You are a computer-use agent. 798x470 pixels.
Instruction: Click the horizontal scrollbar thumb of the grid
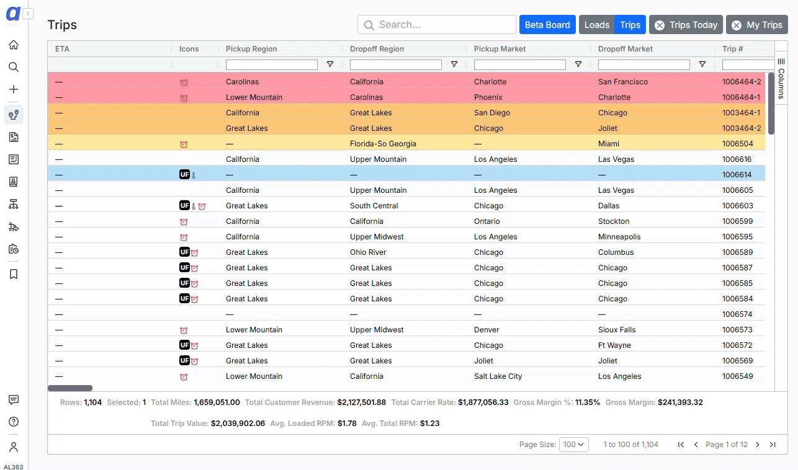[70, 388]
